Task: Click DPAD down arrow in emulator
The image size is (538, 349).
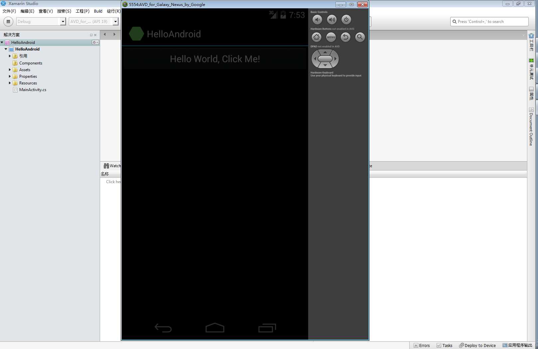Action: (x=325, y=65)
